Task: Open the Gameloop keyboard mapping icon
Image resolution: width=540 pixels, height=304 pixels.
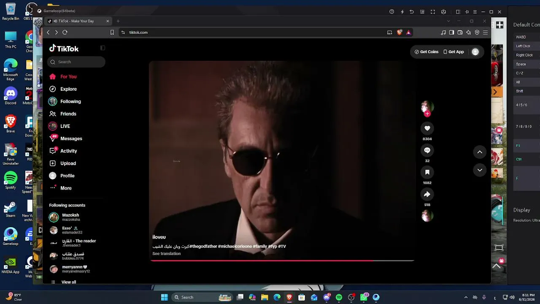Action: click(x=422, y=12)
